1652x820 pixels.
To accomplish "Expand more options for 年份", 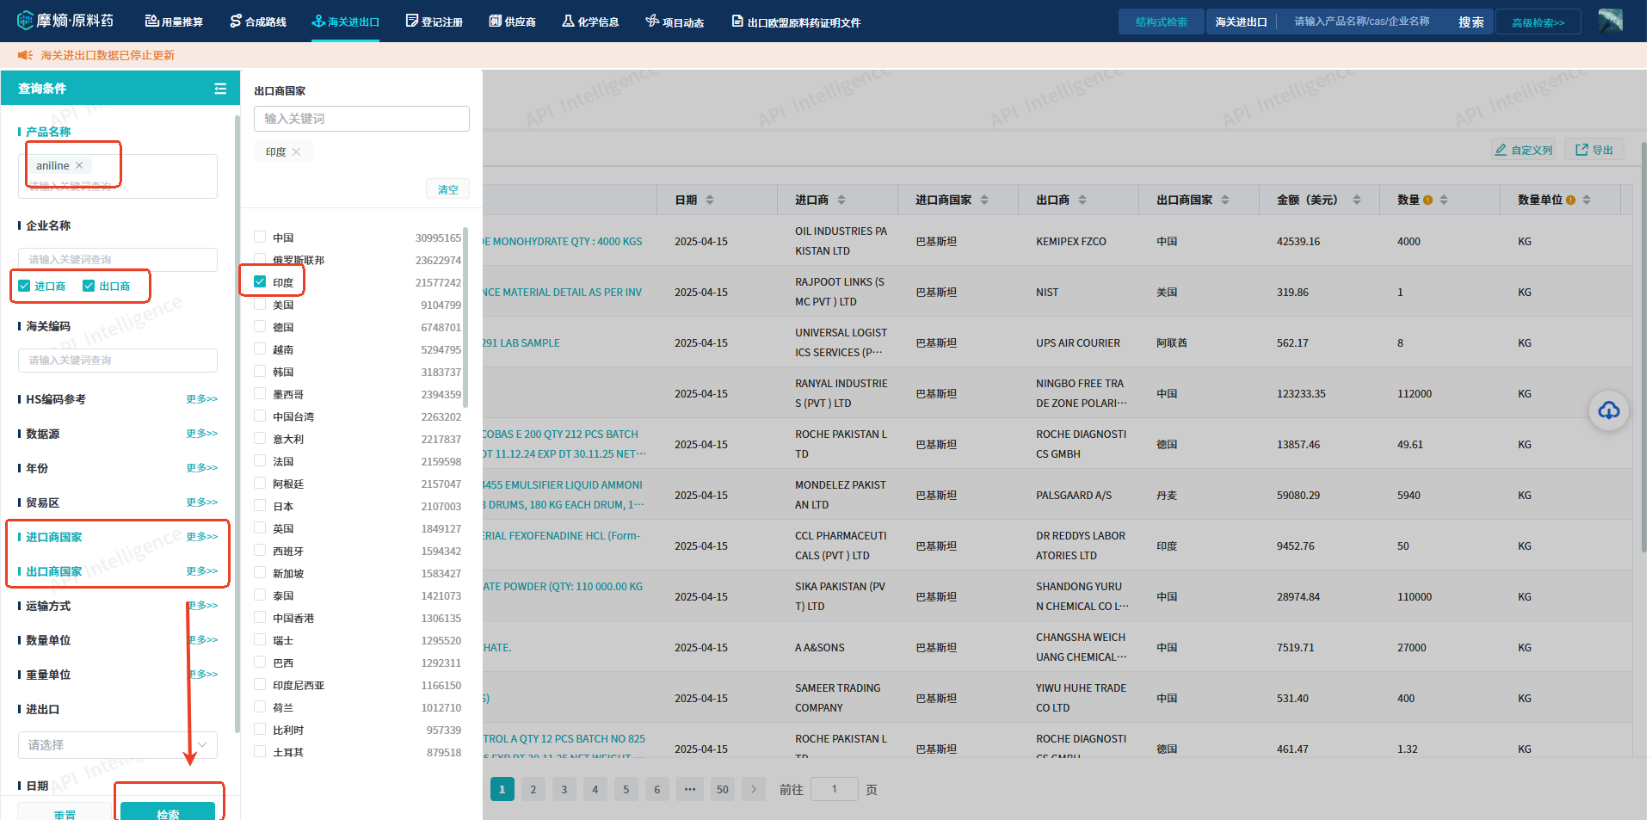I will point(201,468).
